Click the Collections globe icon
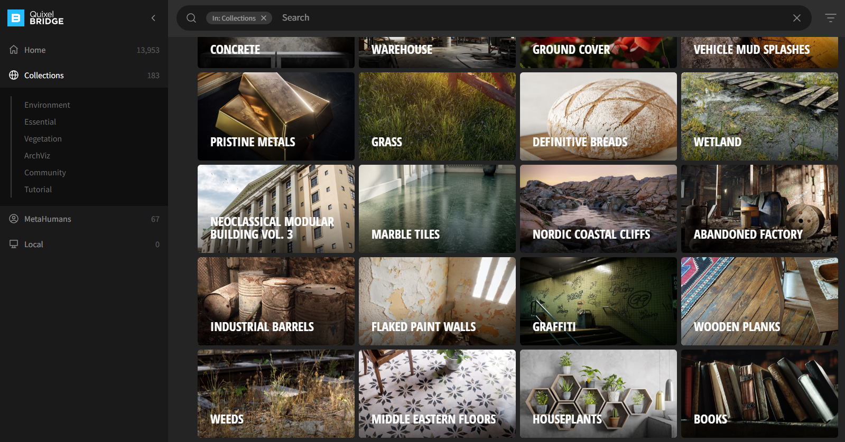The height and width of the screenshot is (442, 845). click(14, 75)
